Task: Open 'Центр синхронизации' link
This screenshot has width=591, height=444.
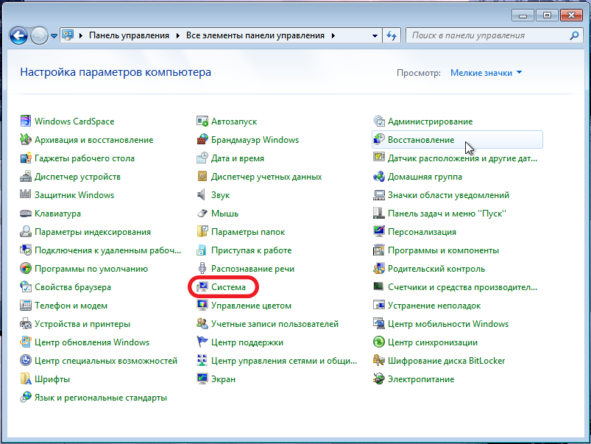Action: pyautogui.click(x=433, y=342)
